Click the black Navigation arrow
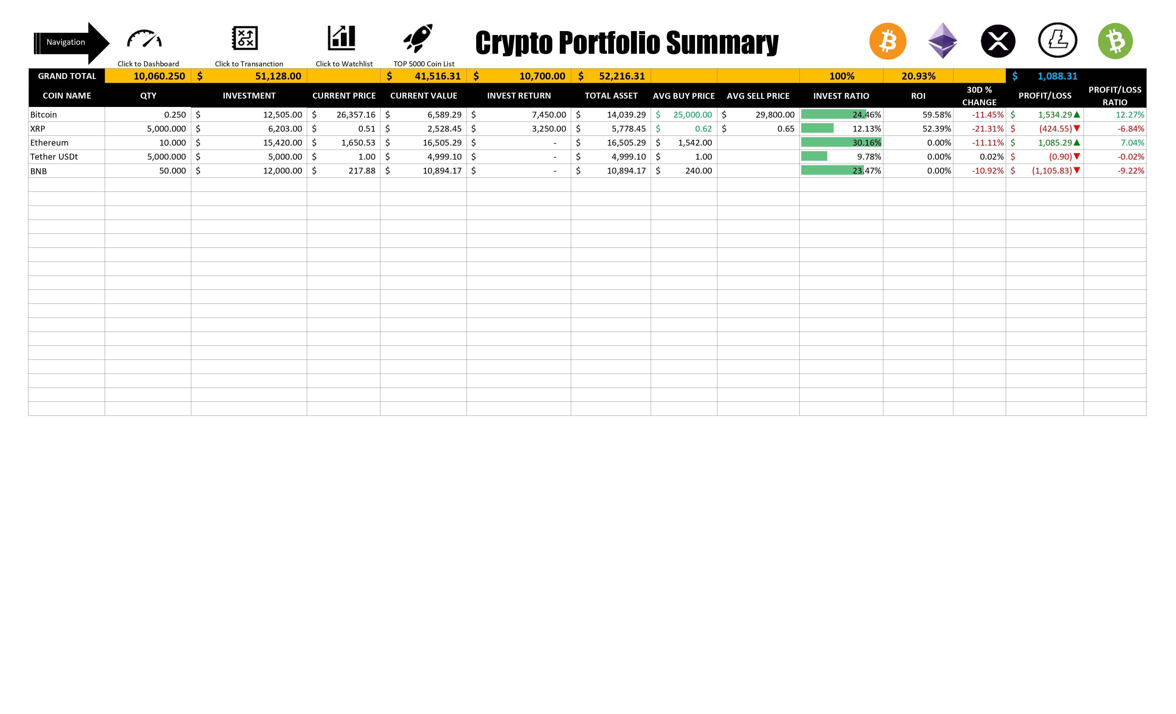This screenshot has width=1176, height=714. 72,43
